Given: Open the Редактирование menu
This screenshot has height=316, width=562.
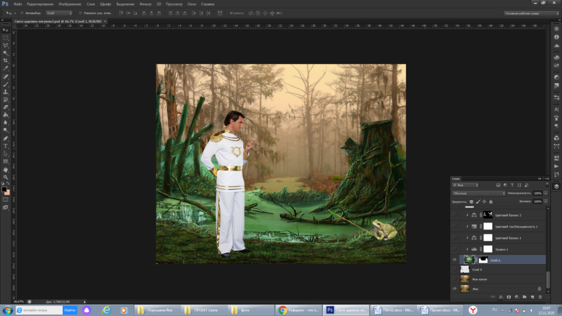Looking at the screenshot, I should (x=40, y=4).
